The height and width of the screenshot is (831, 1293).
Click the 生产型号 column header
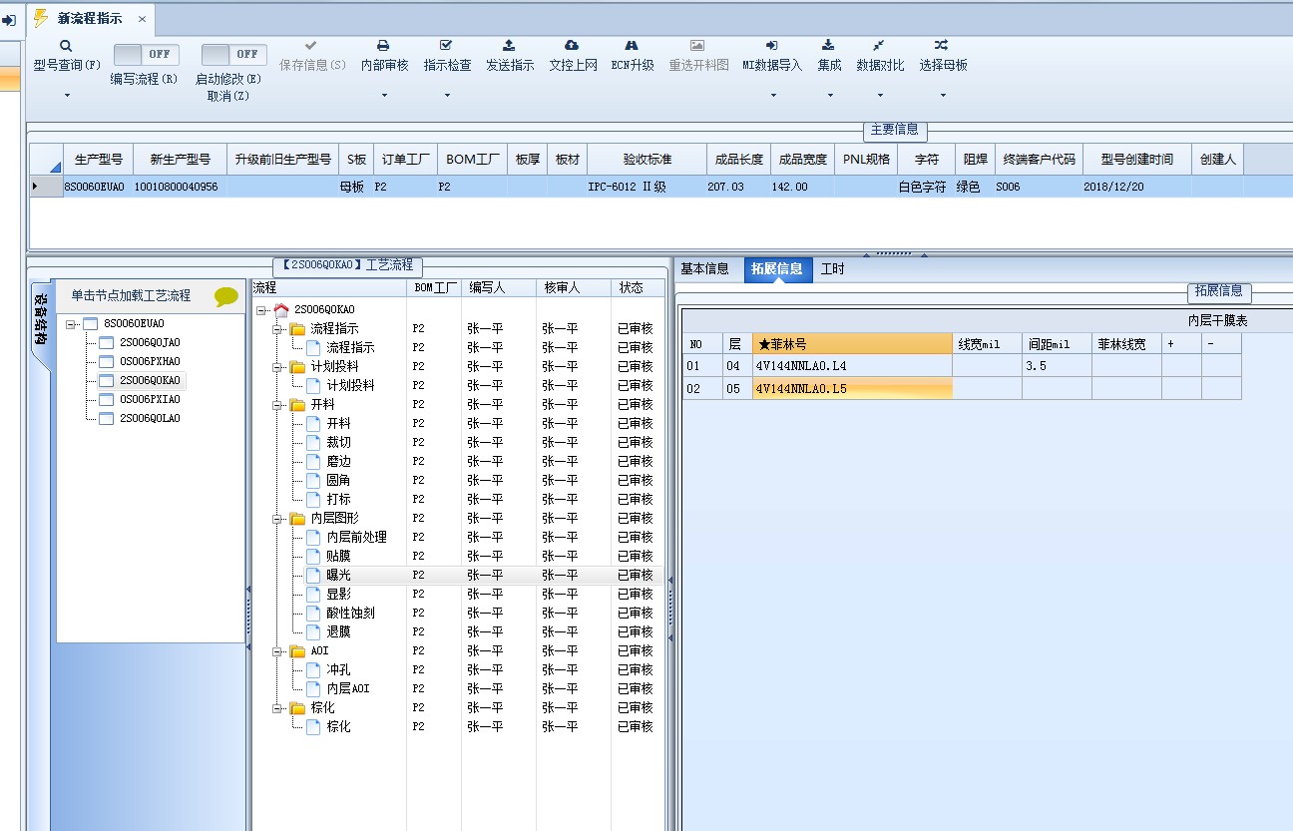coord(99,160)
